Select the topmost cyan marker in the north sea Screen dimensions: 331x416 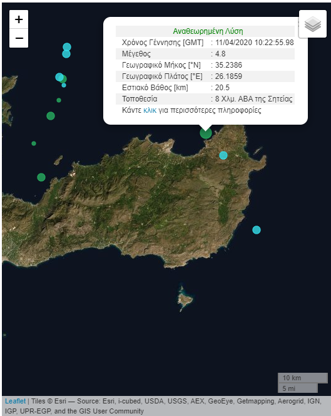click(67, 47)
